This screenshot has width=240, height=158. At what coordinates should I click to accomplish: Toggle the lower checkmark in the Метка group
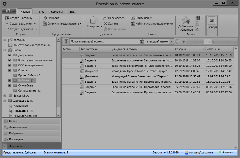[x=197, y=29]
